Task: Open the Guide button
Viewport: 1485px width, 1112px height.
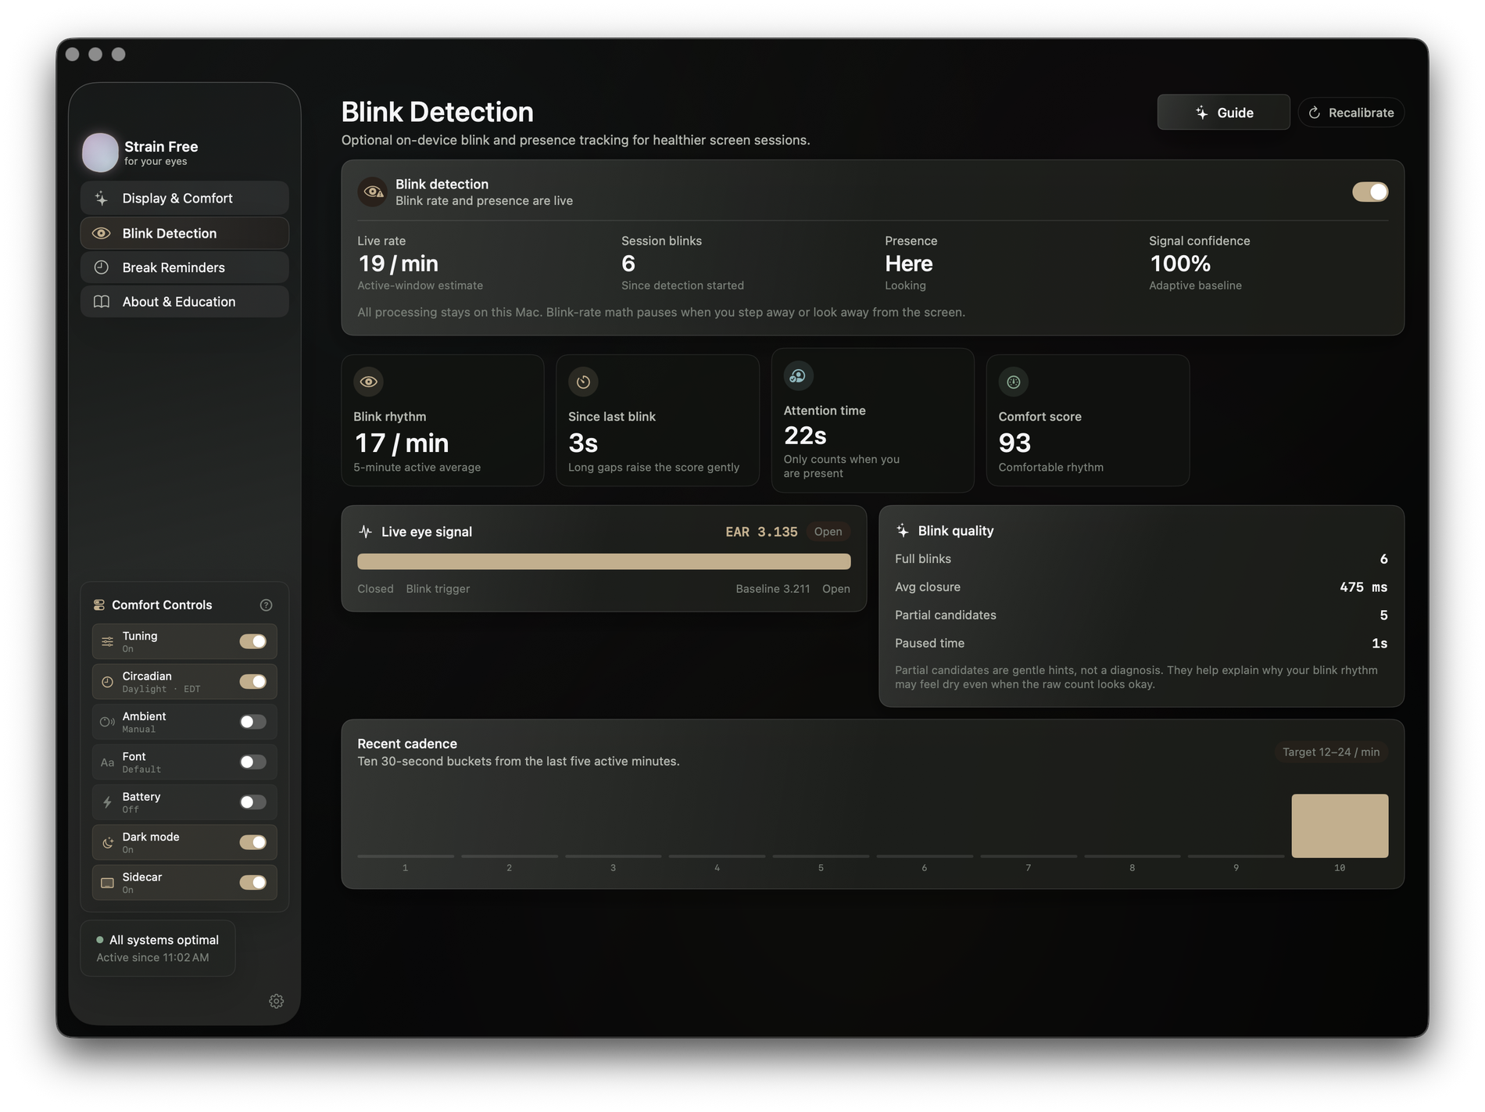Action: tap(1223, 113)
